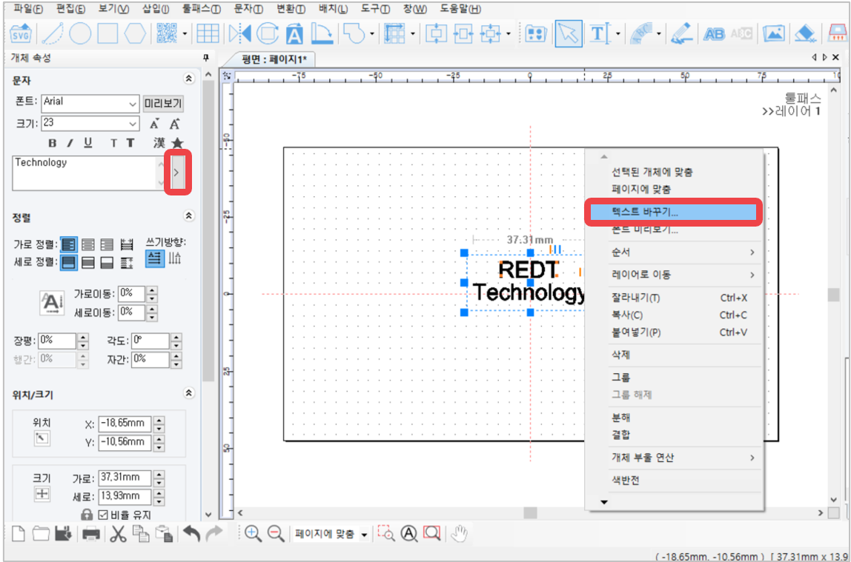Click the table grid tool icon
Viewport: 851px width, 562px height.
coord(208,33)
